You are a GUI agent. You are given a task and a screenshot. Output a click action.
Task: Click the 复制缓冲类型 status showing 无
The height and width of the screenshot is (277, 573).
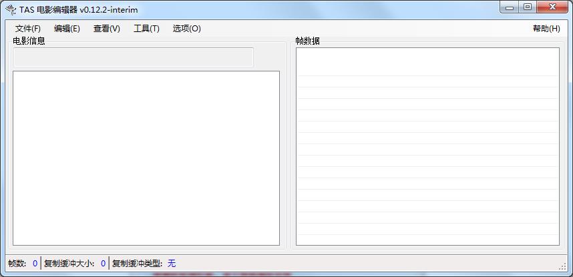(x=171, y=264)
